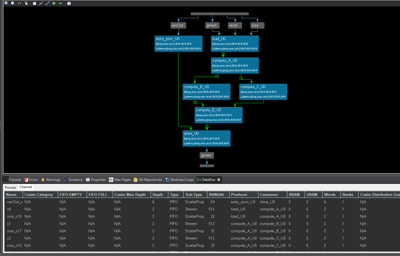Select the vecOut_c channel row name

pos(15,202)
